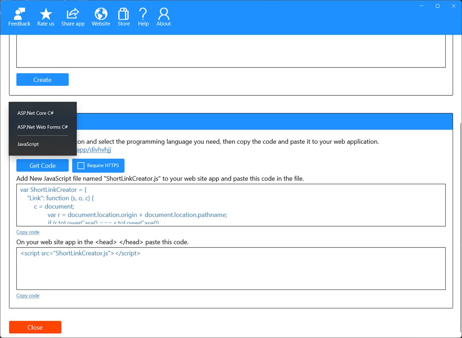The width and height of the screenshot is (462, 338).
Task: Select JavaScript from the language menu
Action: (28, 144)
